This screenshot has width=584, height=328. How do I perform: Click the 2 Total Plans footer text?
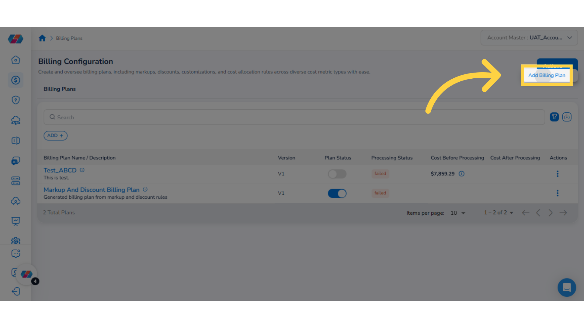[x=59, y=213]
